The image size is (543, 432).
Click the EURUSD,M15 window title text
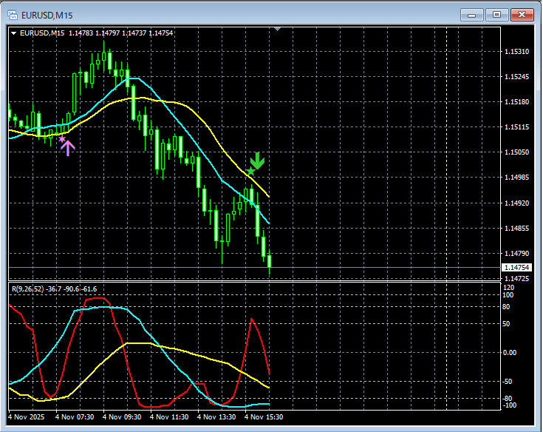[47, 16]
